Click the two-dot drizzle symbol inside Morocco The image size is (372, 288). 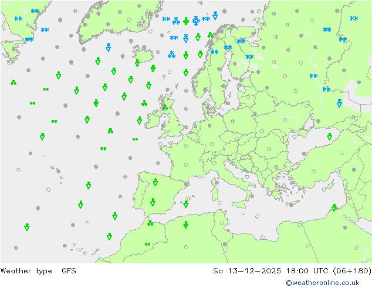pos(147,244)
